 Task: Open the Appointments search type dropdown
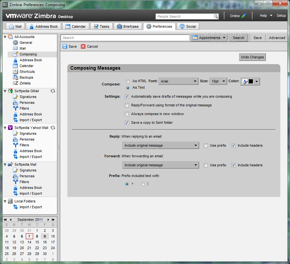click(x=209, y=38)
